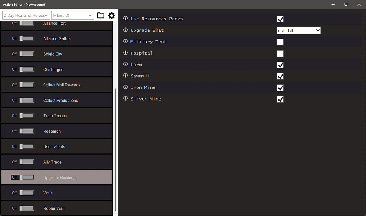Open the settings gear icon
Image resolution: width=366 pixels, height=216 pixels.
(112, 15)
